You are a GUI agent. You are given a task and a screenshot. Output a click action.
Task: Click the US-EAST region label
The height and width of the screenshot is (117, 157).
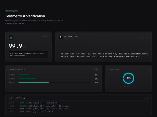(12, 75)
